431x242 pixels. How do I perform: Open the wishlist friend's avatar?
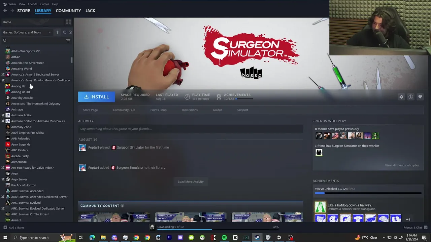[x=319, y=153]
